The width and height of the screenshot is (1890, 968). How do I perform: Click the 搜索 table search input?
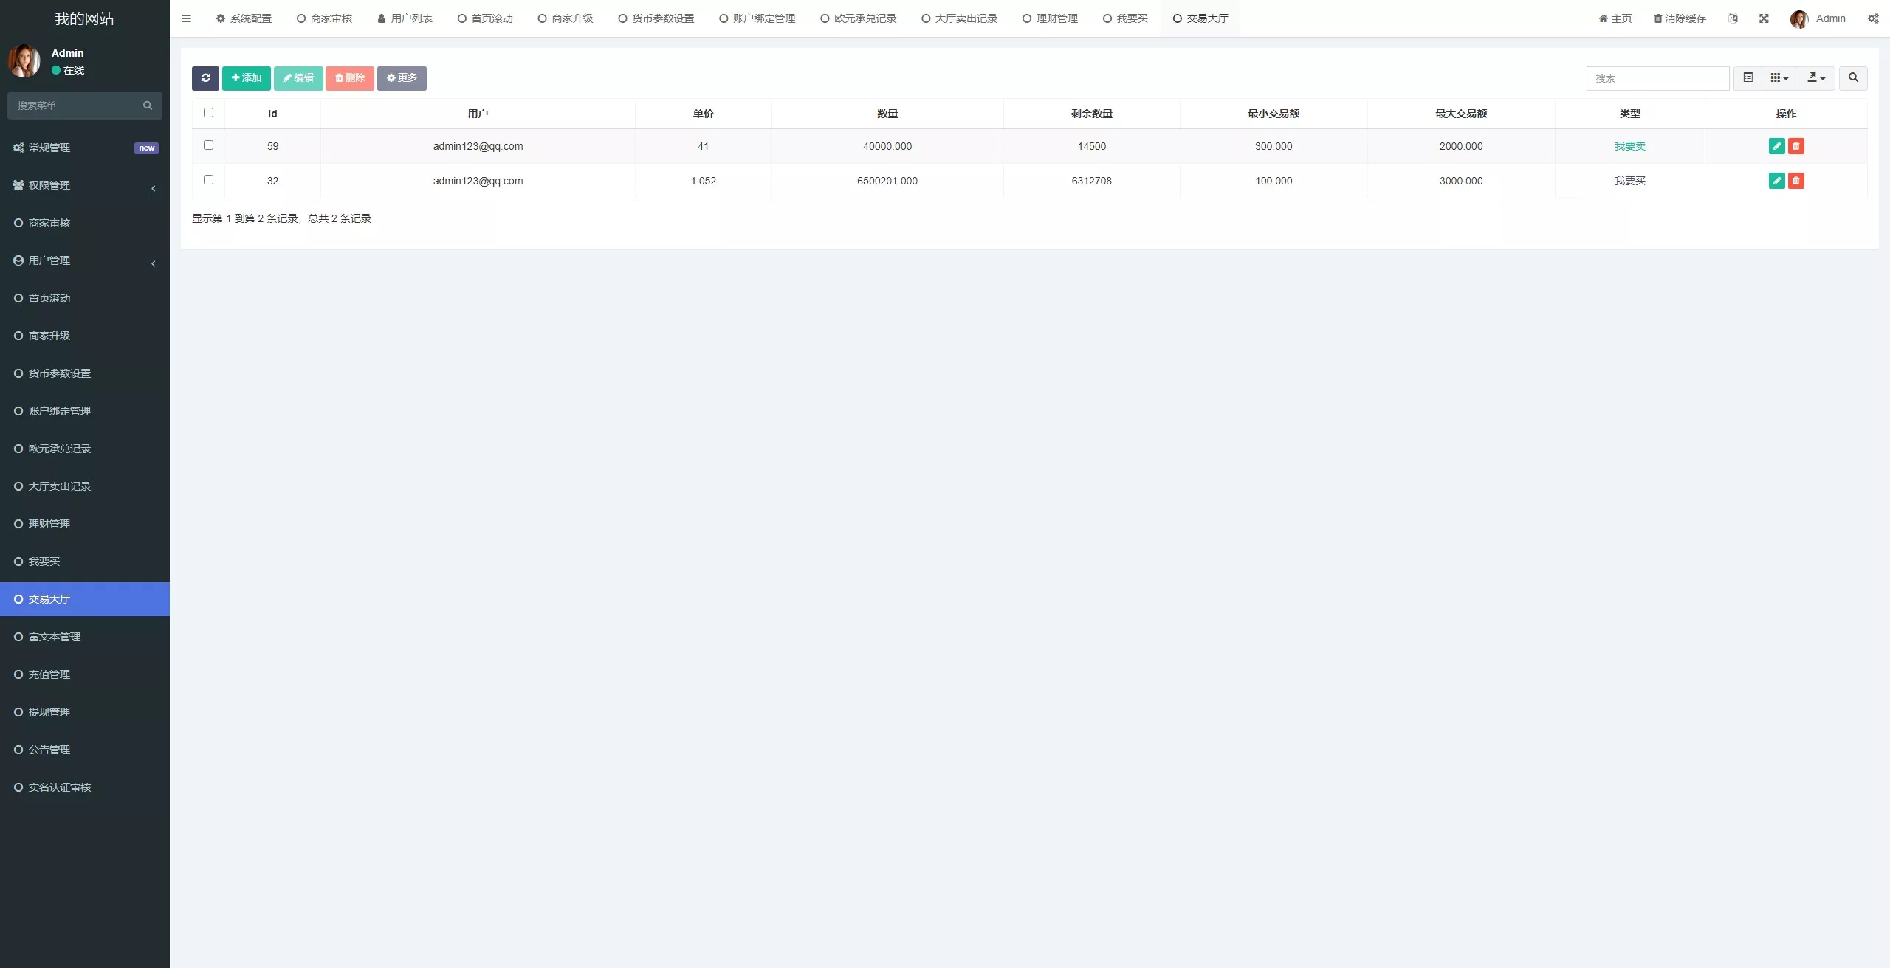[1657, 78]
